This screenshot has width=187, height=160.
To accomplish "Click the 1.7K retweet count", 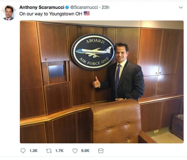I will (60, 151).
